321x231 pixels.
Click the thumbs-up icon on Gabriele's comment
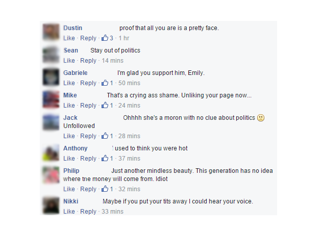pos(105,83)
